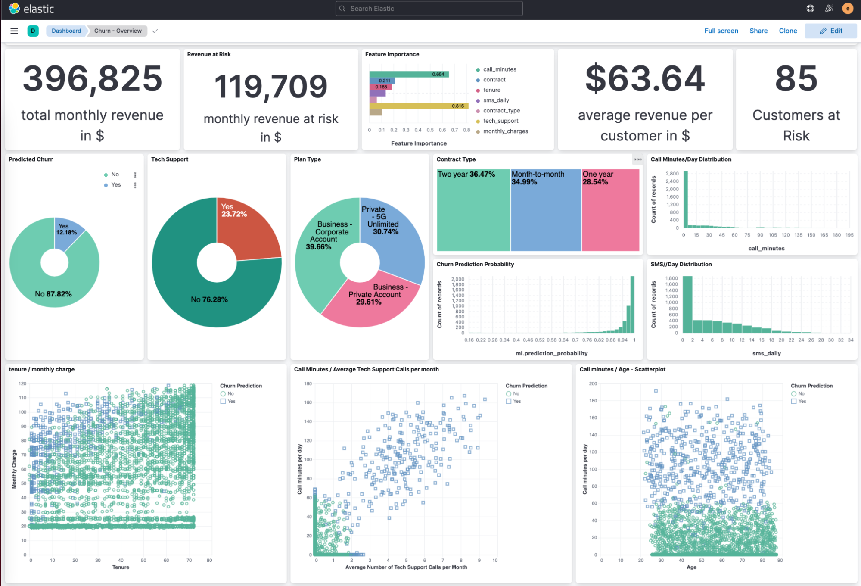The image size is (861, 586).
Task: Click the Two year contract type bar
Action: pyautogui.click(x=474, y=209)
